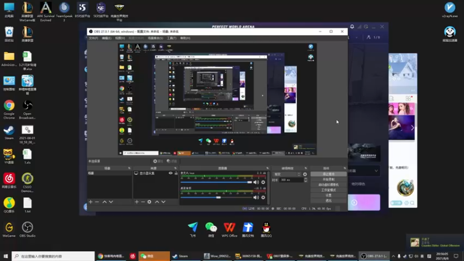The image size is (464, 261).
Task: Move source down in Sources panel
Action: point(164,202)
